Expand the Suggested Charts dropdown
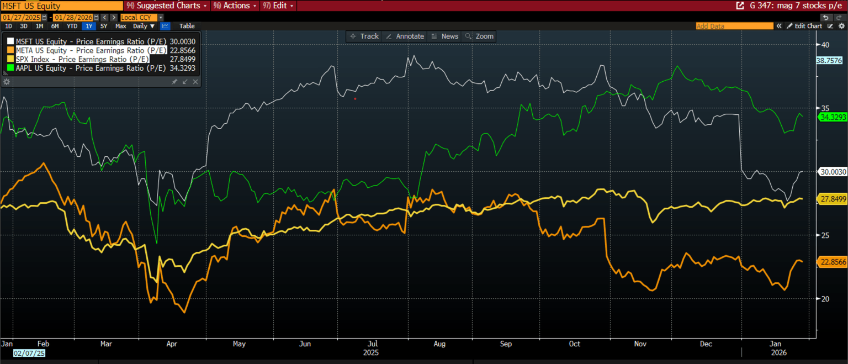The height and width of the screenshot is (364, 848). click(165, 6)
